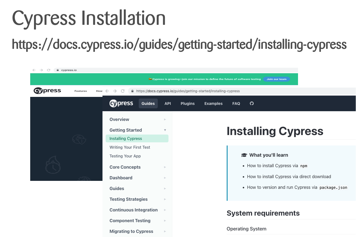The width and height of the screenshot is (356, 237).
Task: Click the Overview sidebar label
Action: tap(119, 119)
